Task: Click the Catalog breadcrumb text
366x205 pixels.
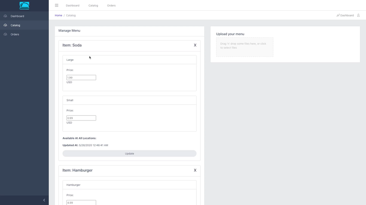Action: 71,15
